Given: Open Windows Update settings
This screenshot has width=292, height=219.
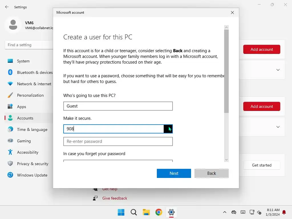Looking at the screenshot, I should pyautogui.click(x=32, y=175).
